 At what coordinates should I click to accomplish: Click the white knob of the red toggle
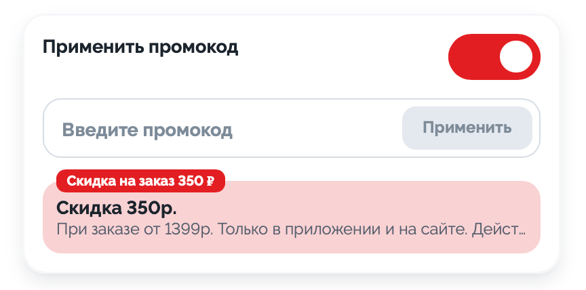(517, 57)
